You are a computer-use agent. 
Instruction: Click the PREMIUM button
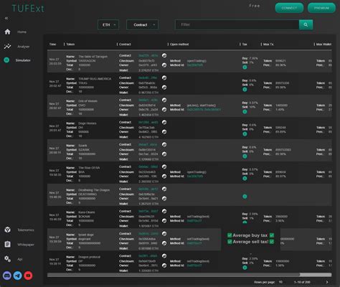321,8
